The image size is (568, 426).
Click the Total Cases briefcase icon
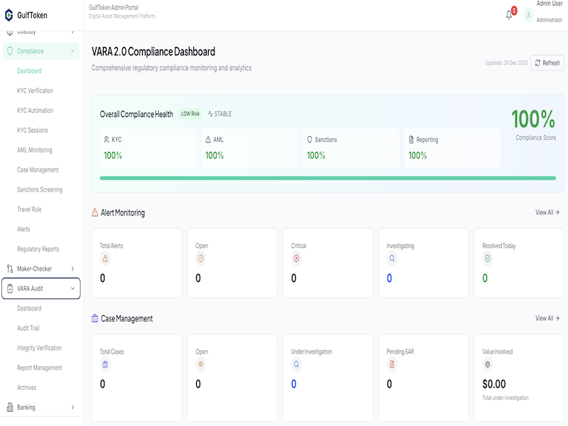point(105,364)
